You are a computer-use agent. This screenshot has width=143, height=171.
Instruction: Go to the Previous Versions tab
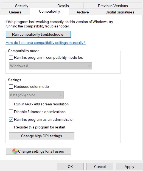(x=113, y=6)
